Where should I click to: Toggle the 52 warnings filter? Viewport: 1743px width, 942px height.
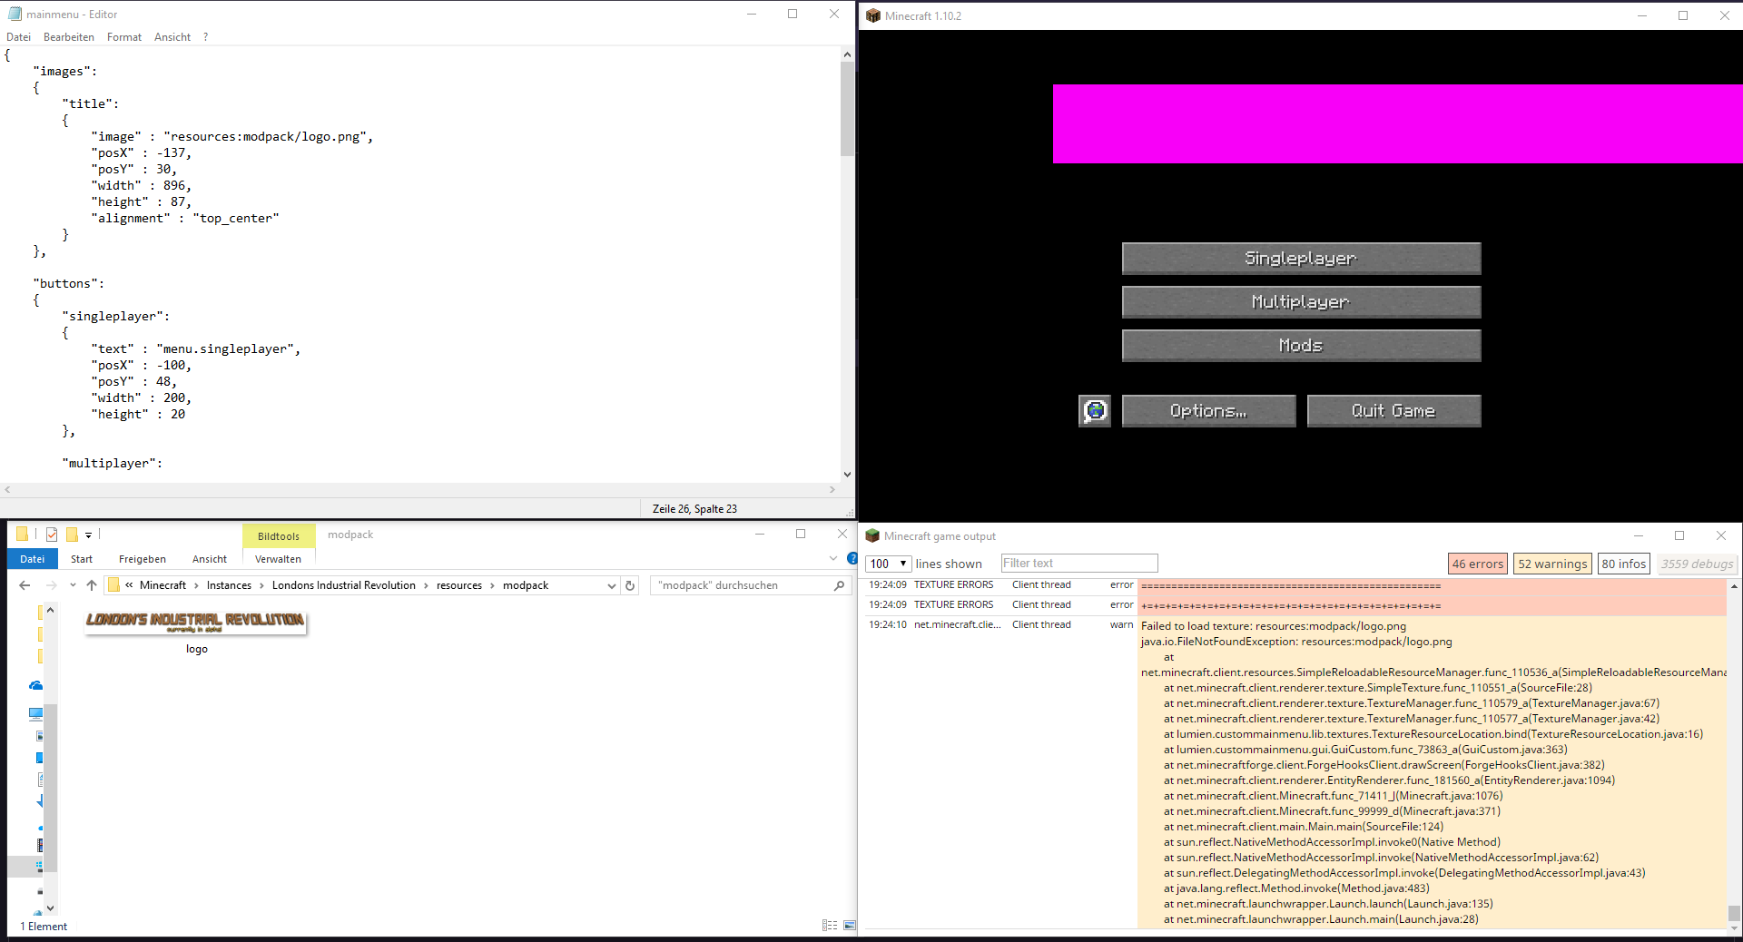(1552, 563)
